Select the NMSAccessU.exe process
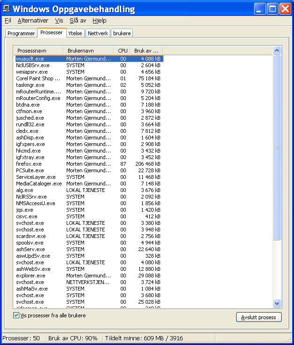The image size is (294, 345). click(x=89, y=203)
